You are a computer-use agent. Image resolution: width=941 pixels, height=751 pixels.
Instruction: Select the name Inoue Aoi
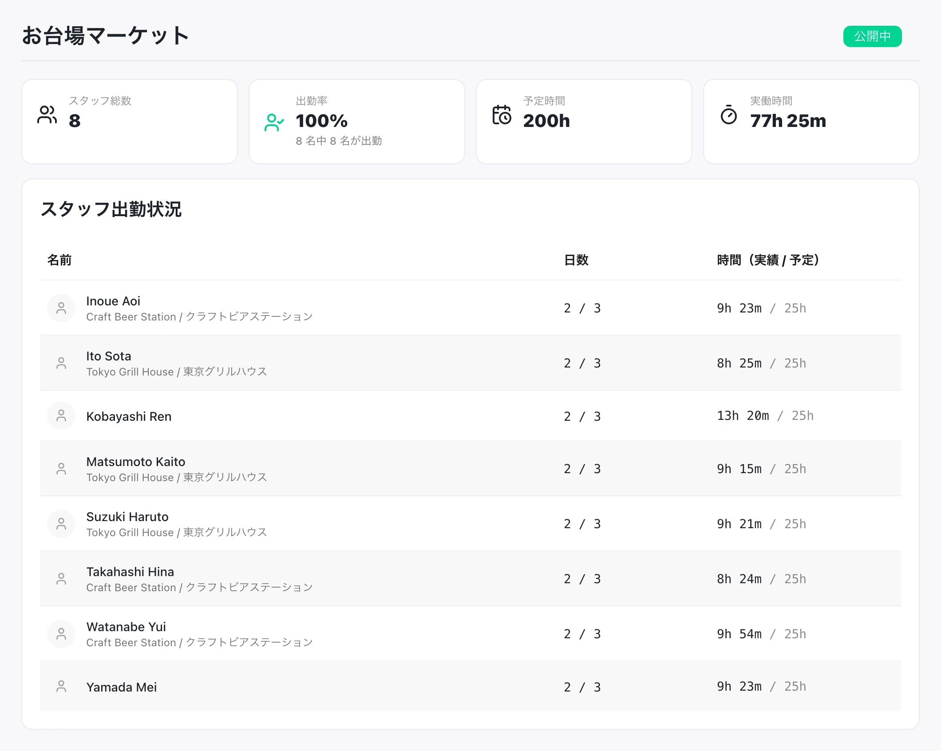pyautogui.click(x=113, y=301)
